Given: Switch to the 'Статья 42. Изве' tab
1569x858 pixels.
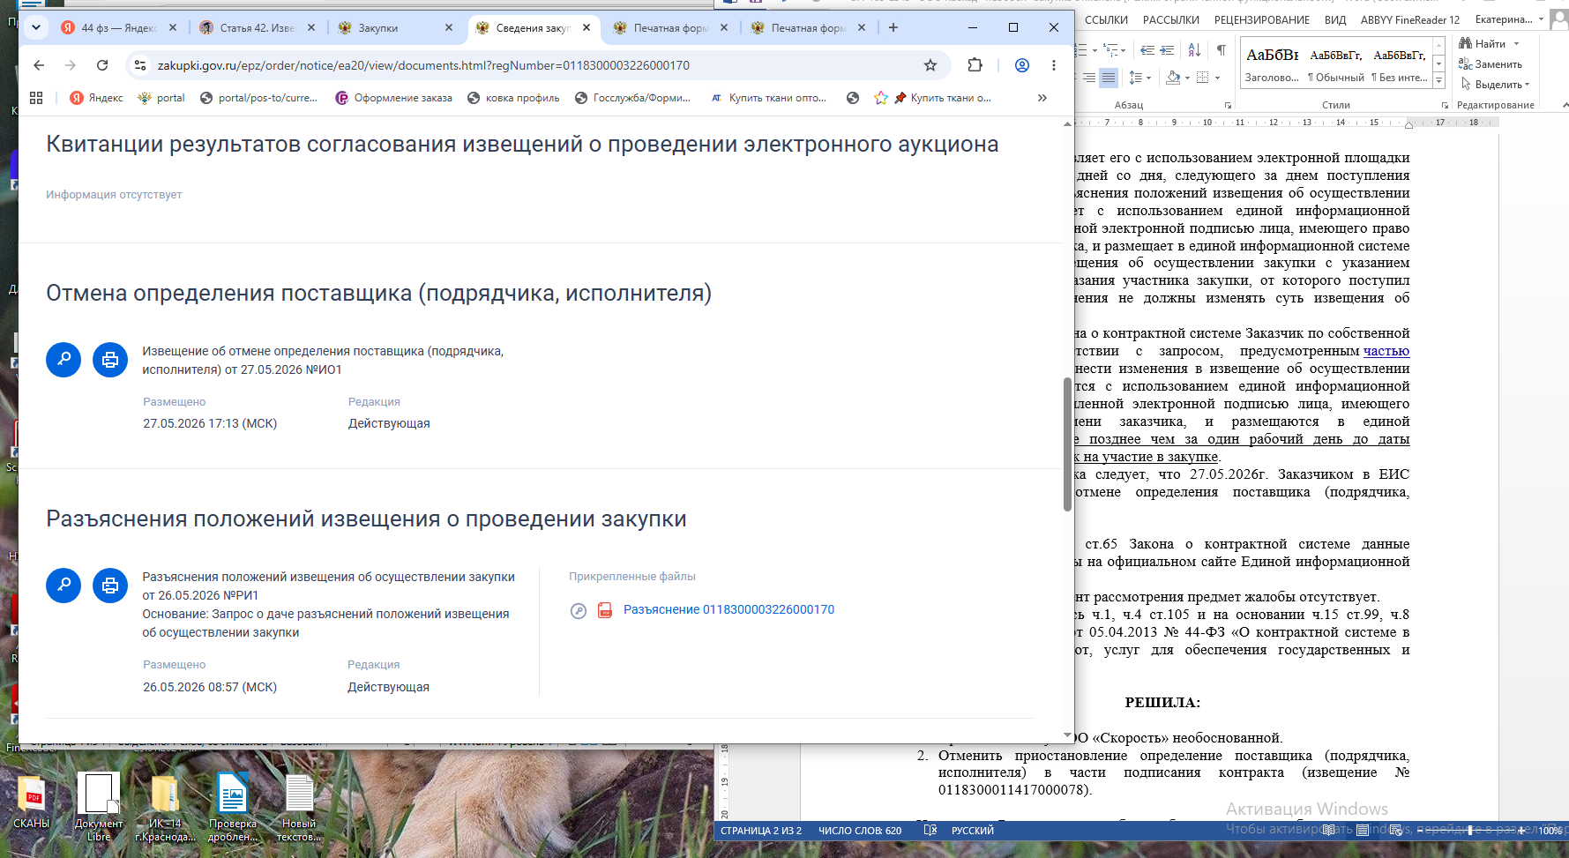Looking at the screenshot, I should coord(257,27).
